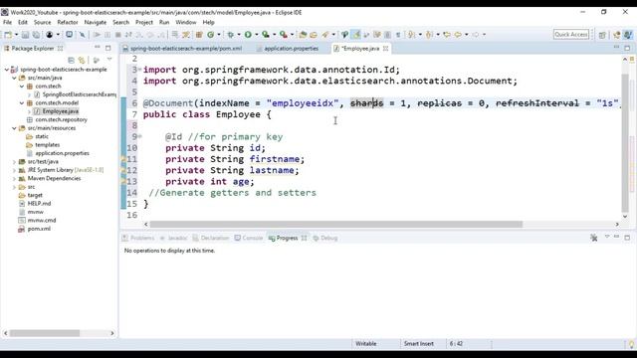
Task: Switch to the Console tab
Action: (x=249, y=238)
